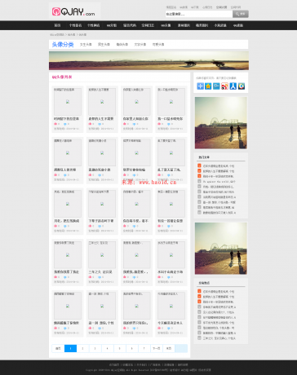Open the first item in black navigation bar

tap(57, 25)
